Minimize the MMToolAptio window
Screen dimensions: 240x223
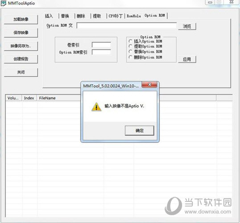210,2
